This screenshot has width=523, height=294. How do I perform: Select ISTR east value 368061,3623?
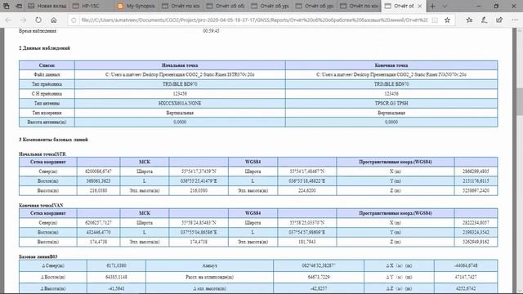click(98, 181)
